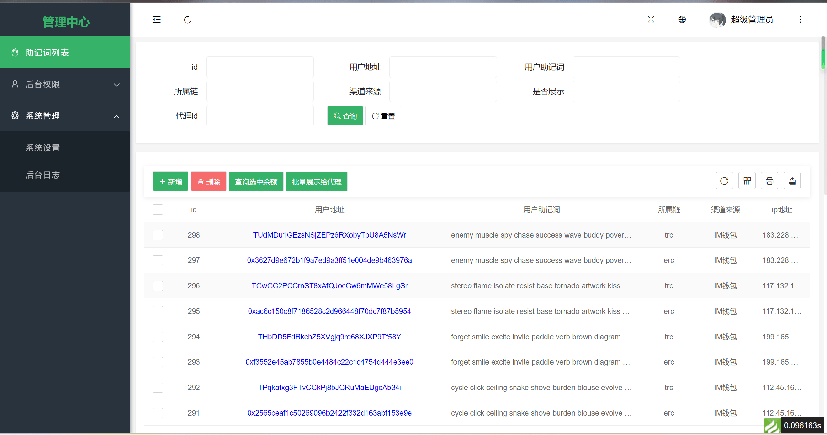Click the grid view icon in table toolbar
Viewport: 827px width, 435px height.
747,181
